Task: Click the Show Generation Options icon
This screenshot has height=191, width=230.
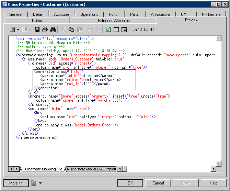Action: tap(124, 30)
